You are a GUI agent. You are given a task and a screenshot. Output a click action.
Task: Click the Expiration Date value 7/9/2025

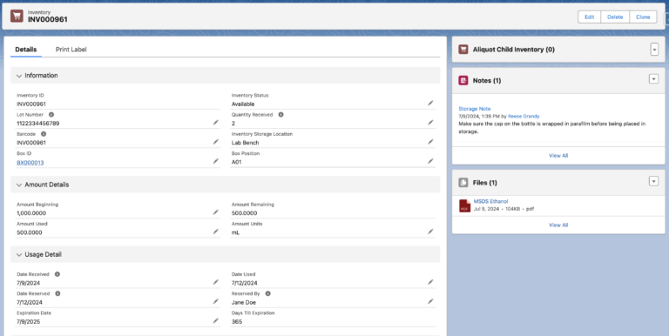pyautogui.click(x=28, y=322)
